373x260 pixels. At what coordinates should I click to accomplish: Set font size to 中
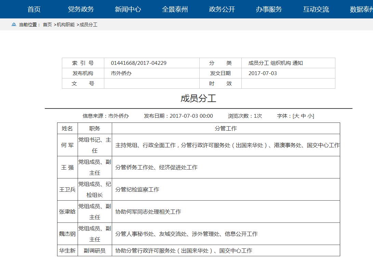(303, 116)
